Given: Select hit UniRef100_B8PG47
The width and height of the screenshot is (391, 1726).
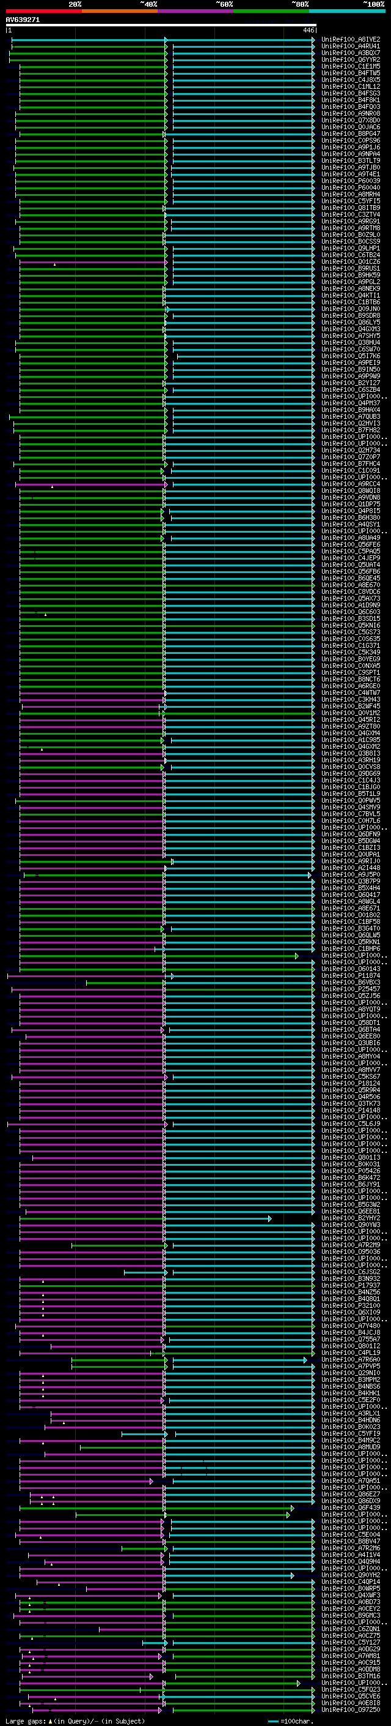Looking at the screenshot, I should (x=351, y=134).
